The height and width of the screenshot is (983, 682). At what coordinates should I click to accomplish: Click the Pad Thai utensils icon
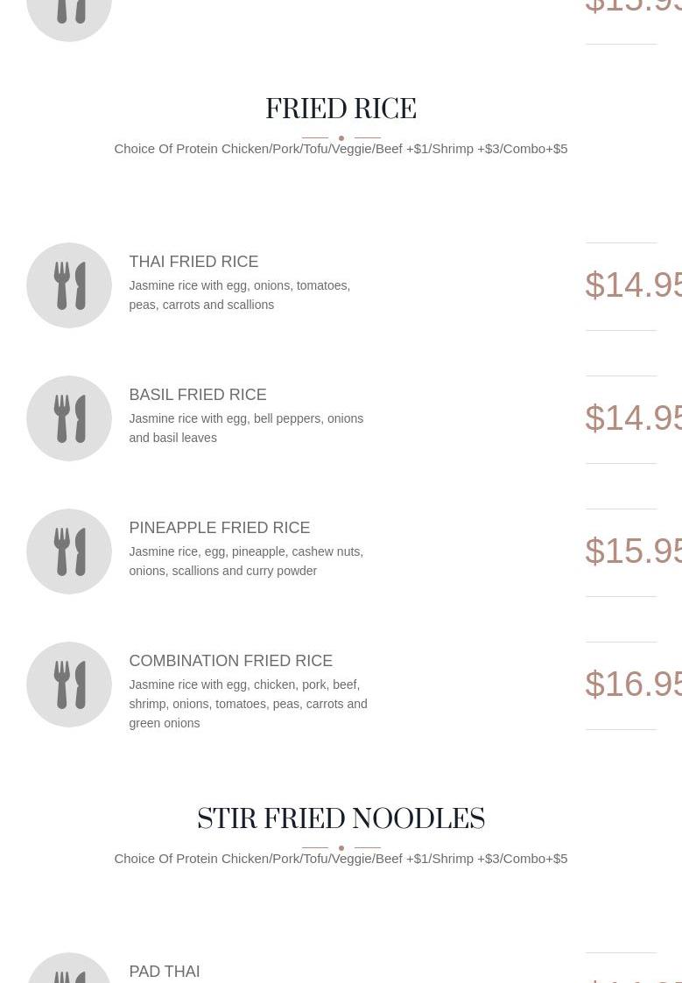(x=69, y=970)
